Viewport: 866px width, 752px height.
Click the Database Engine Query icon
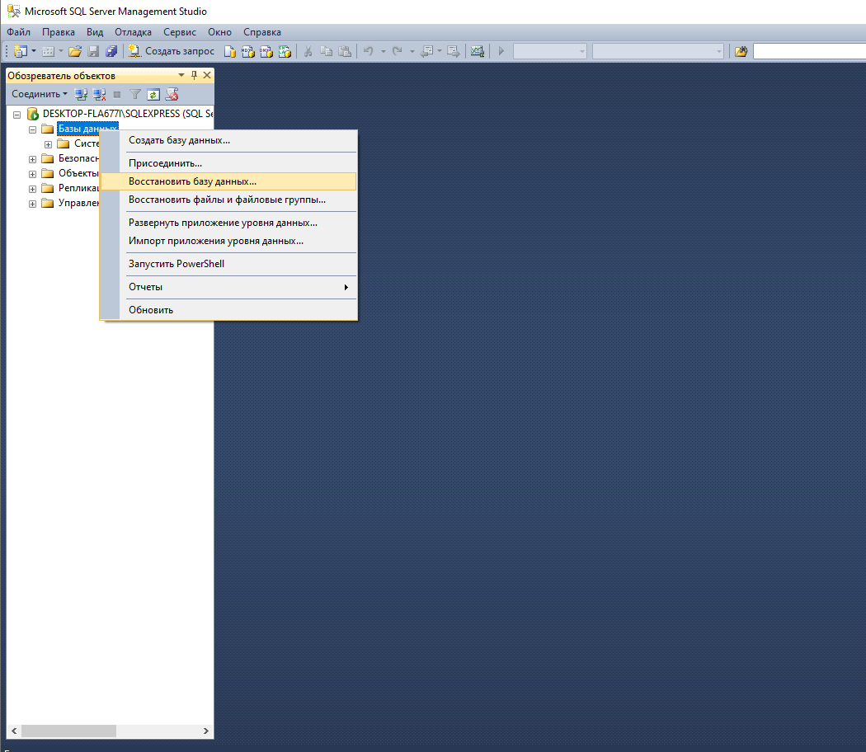click(x=230, y=51)
